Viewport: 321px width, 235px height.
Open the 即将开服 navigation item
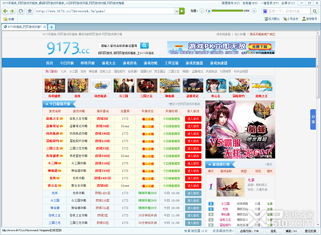click(88, 63)
